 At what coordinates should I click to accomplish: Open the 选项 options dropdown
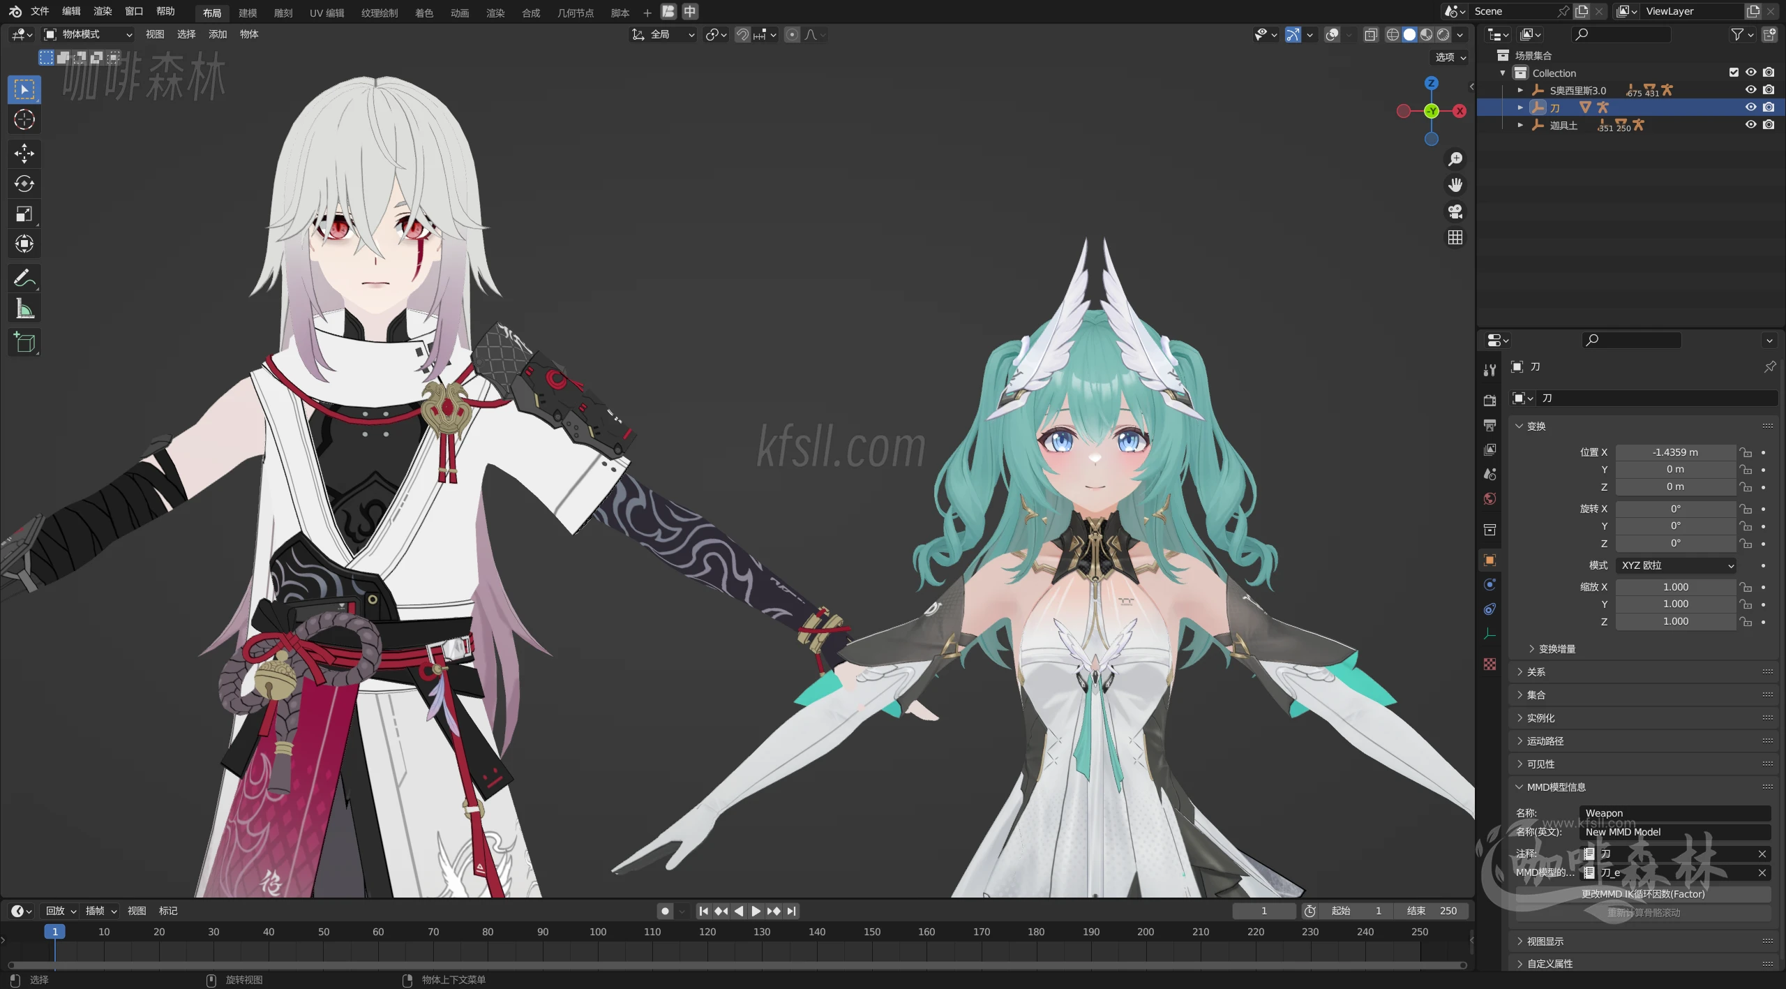[x=1450, y=57]
